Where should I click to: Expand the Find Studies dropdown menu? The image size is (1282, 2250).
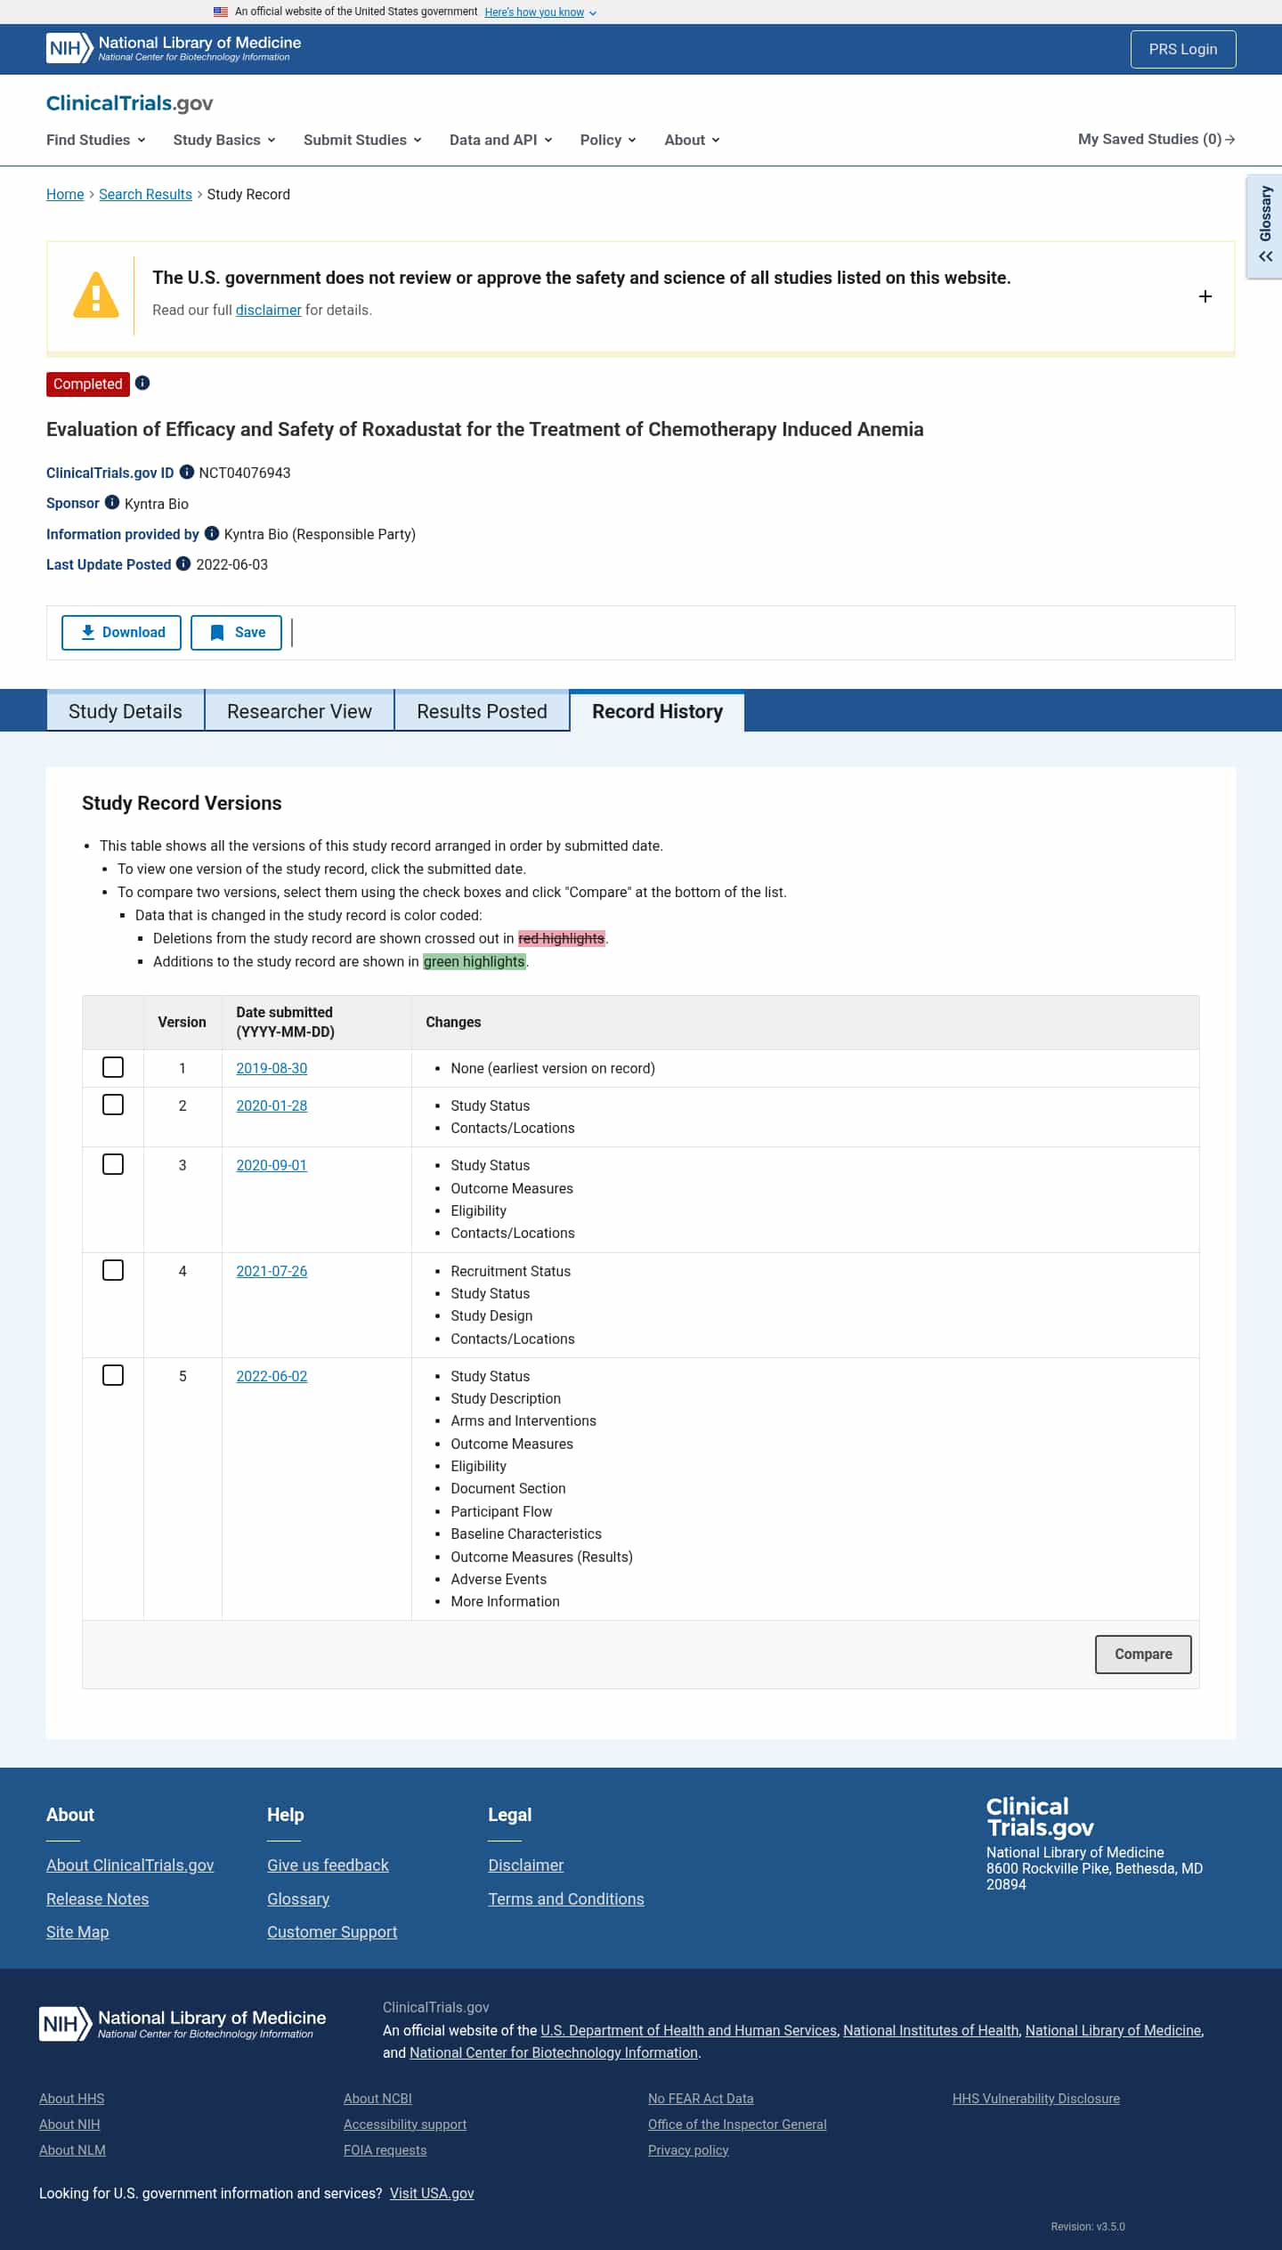point(96,140)
